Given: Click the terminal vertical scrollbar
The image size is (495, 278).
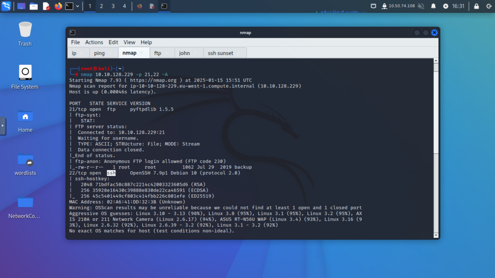Looking at the screenshot, I should click(436, 145).
